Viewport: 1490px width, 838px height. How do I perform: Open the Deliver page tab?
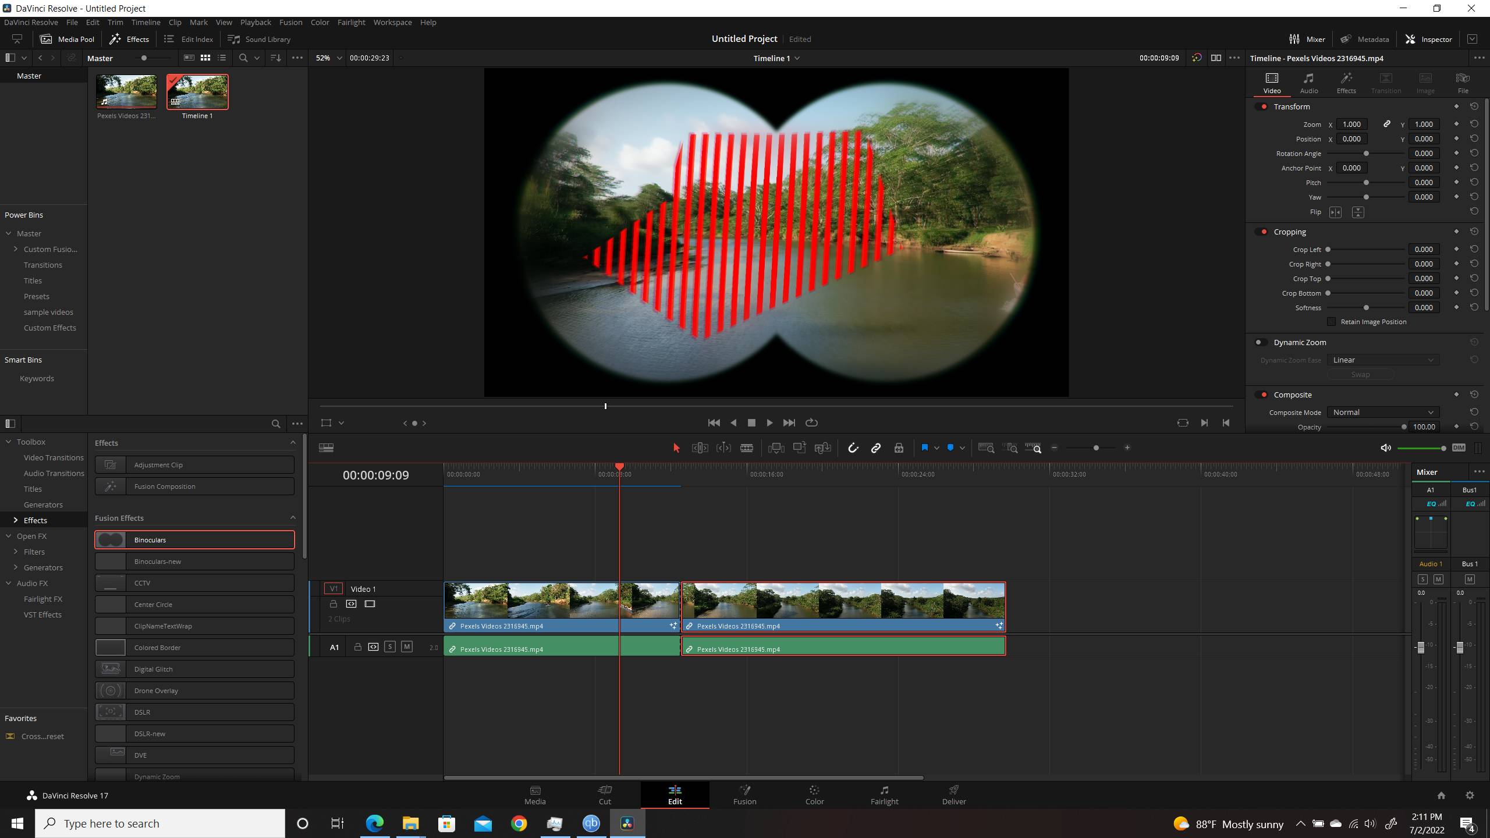pos(954,795)
